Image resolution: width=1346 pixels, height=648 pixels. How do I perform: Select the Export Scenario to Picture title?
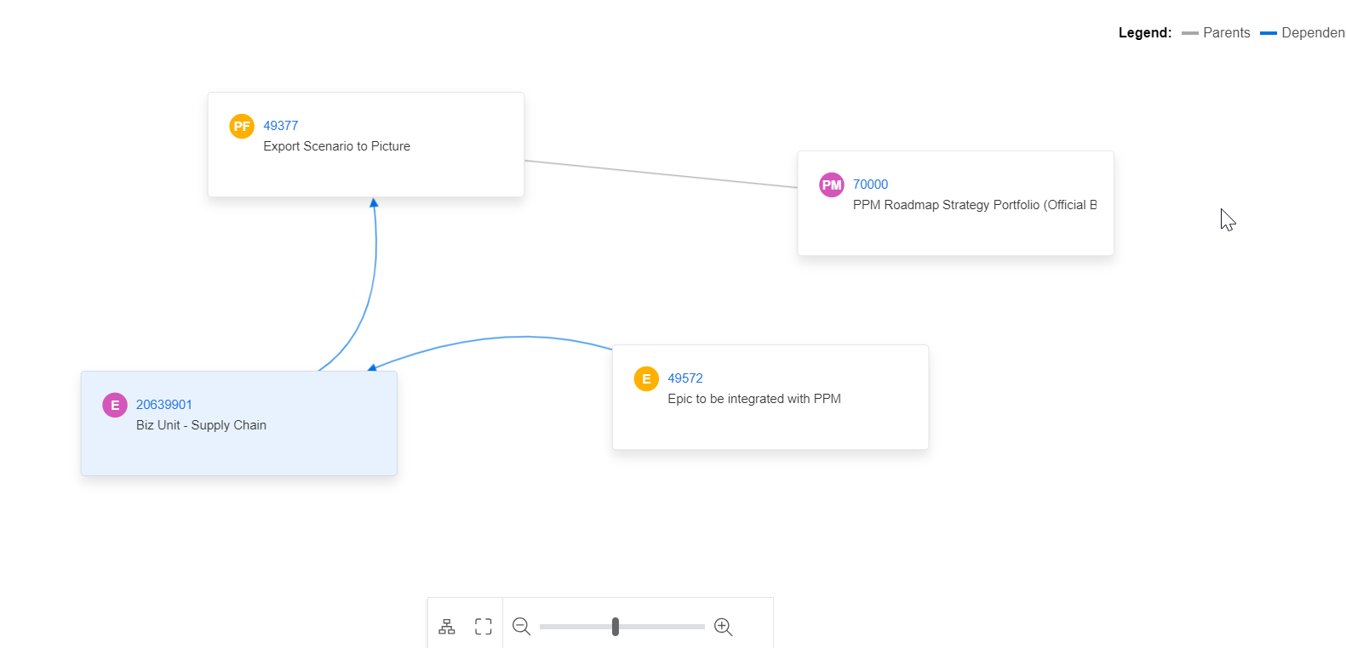[x=336, y=146]
